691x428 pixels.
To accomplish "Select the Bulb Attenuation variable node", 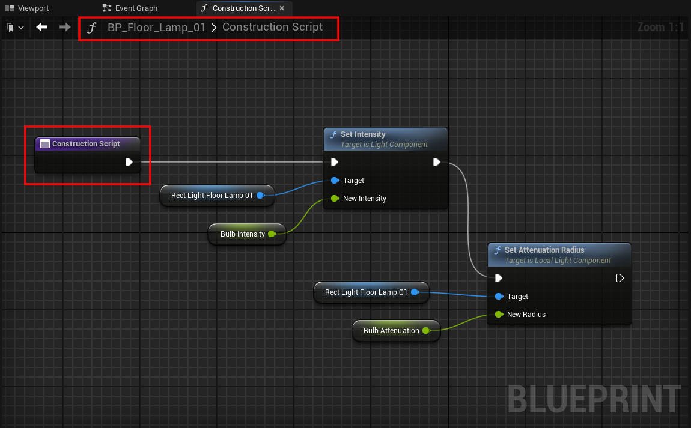I will pyautogui.click(x=396, y=331).
